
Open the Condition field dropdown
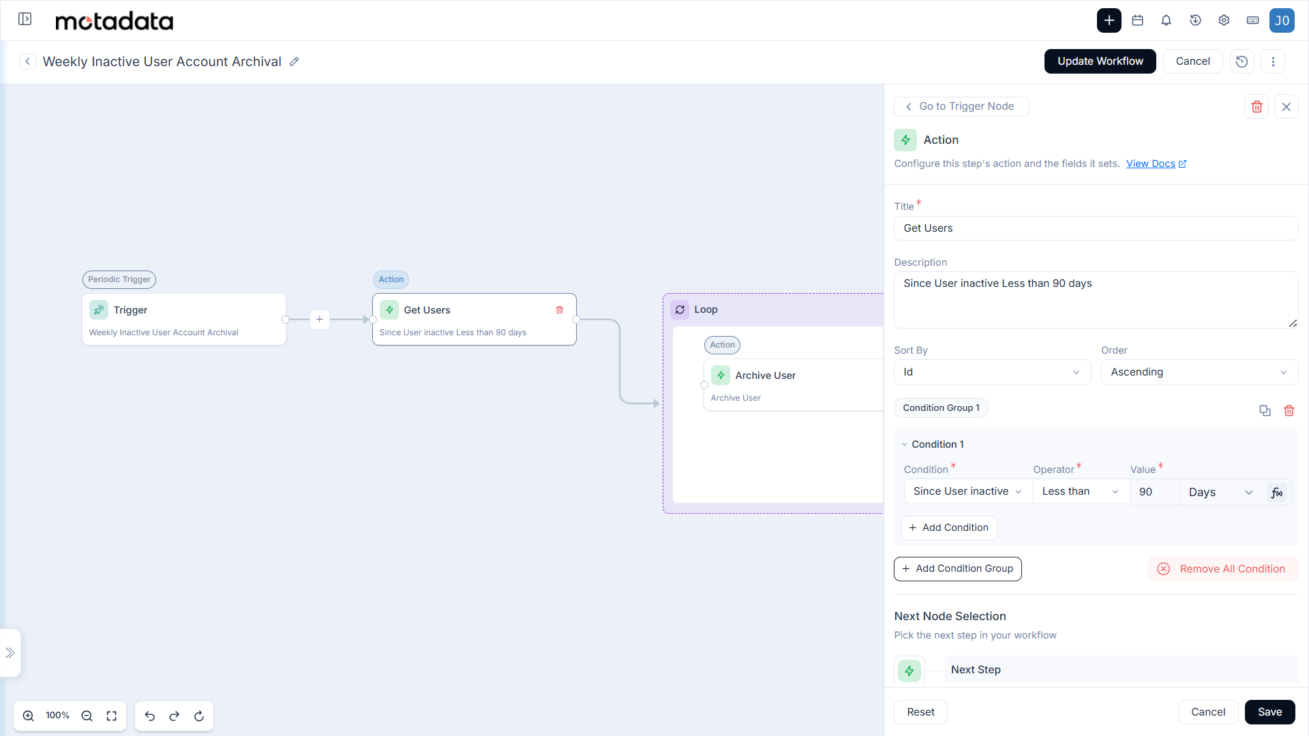(968, 491)
